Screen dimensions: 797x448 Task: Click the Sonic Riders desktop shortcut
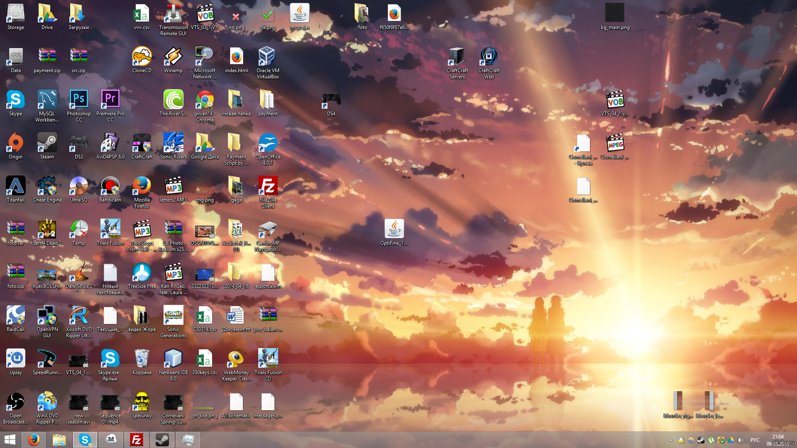[x=173, y=146]
